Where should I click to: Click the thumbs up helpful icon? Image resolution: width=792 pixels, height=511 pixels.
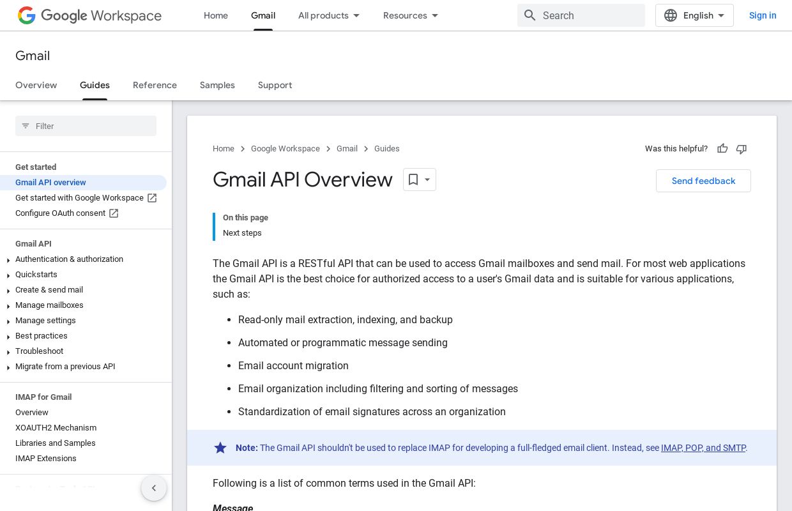722,149
